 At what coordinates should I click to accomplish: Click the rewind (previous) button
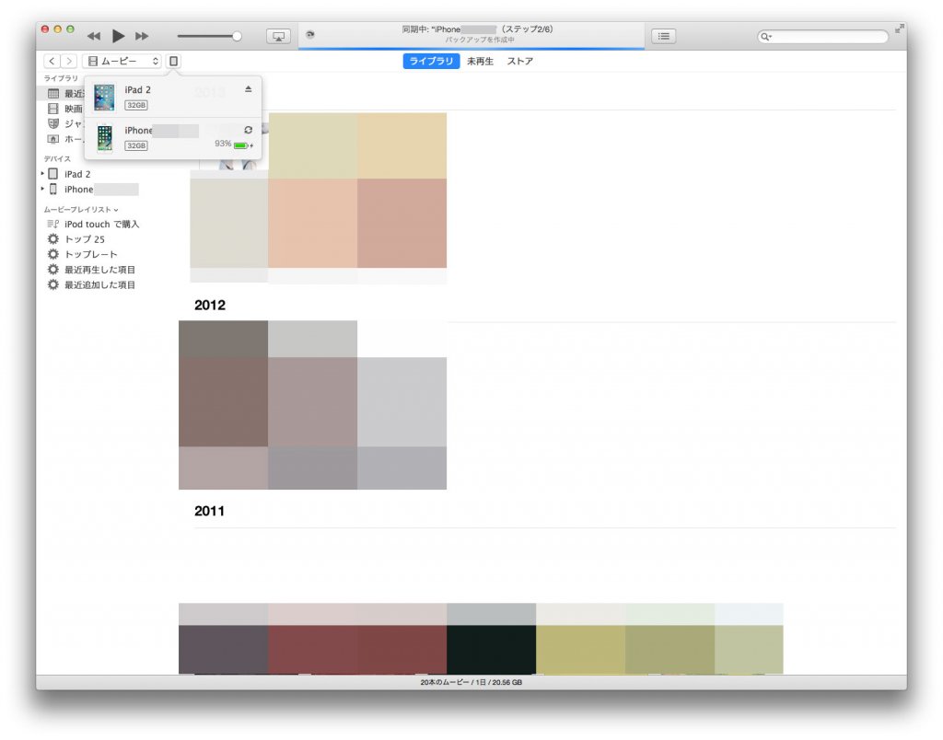(94, 36)
